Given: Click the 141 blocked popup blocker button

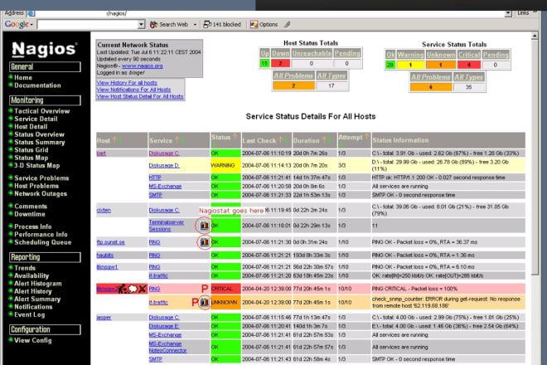Looking at the screenshot, I should (222, 24).
